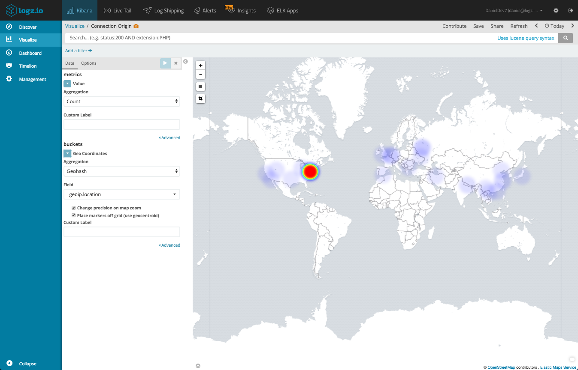Toggle Change precision on map zoom
578x370 pixels.
[x=74, y=208]
